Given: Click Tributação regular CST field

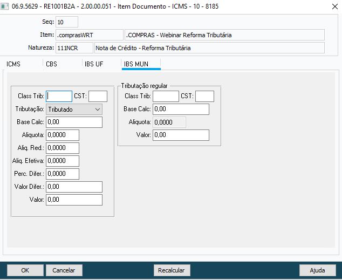Looking at the screenshot, I should click(x=205, y=97).
